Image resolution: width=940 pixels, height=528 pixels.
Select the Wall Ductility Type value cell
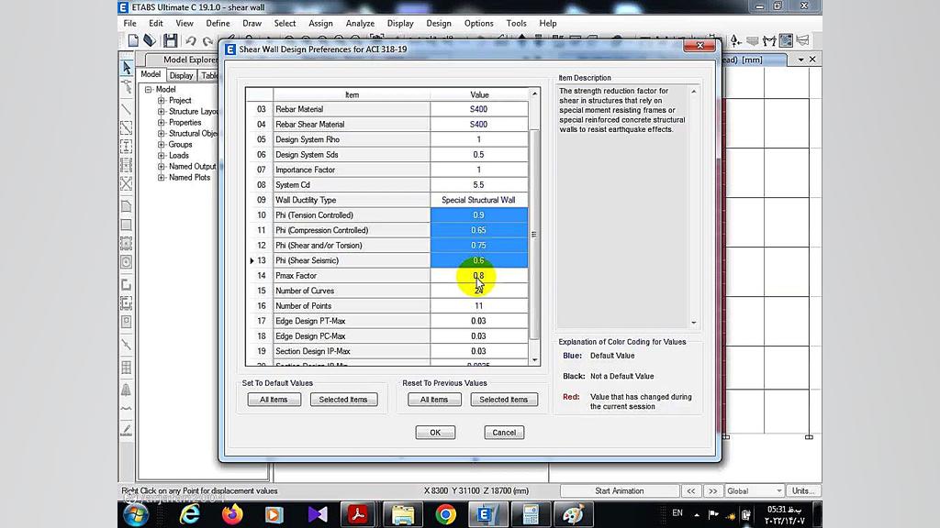click(479, 200)
